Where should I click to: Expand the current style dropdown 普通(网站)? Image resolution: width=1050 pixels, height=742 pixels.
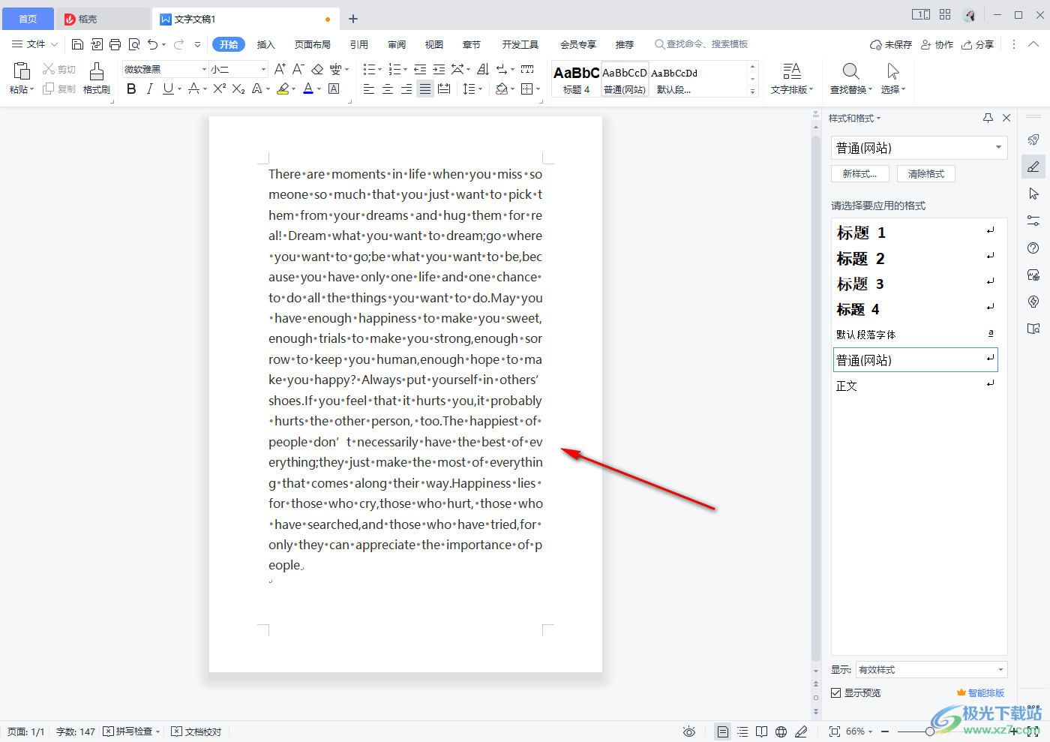coord(998,148)
